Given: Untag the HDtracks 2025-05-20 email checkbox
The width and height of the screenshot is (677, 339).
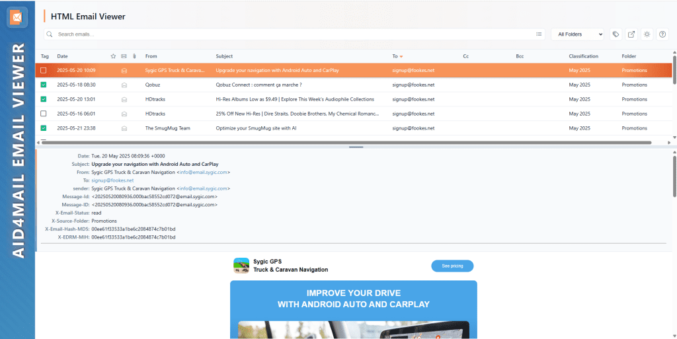Looking at the screenshot, I should (43, 99).
